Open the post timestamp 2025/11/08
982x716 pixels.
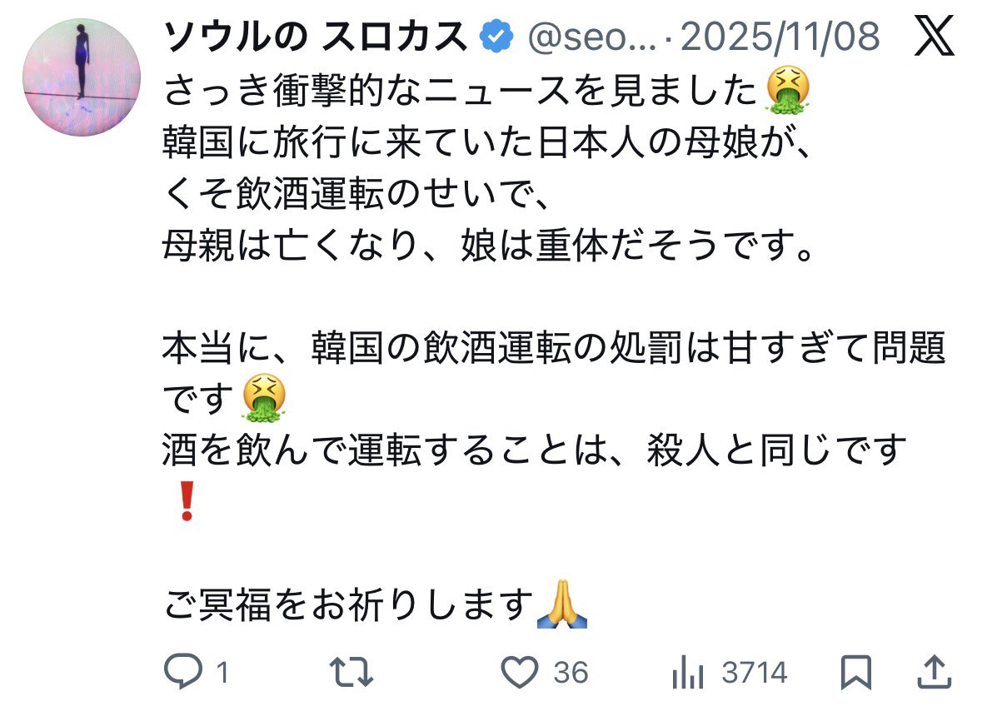pos(780,37)
